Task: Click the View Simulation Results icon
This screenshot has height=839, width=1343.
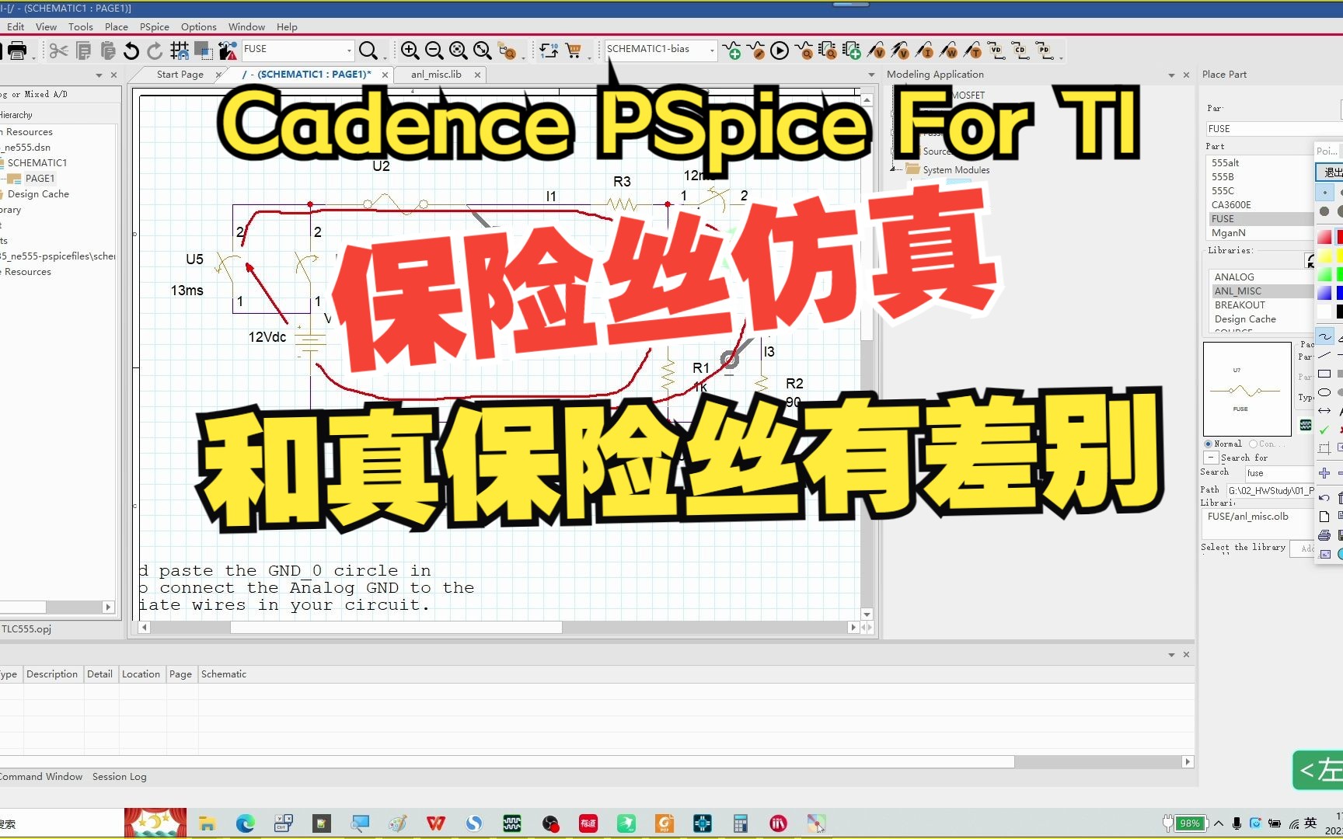Action: (x=804, y=51)
